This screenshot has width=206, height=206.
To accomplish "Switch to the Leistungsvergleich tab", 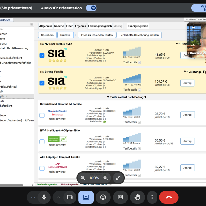I will (100, 26).
